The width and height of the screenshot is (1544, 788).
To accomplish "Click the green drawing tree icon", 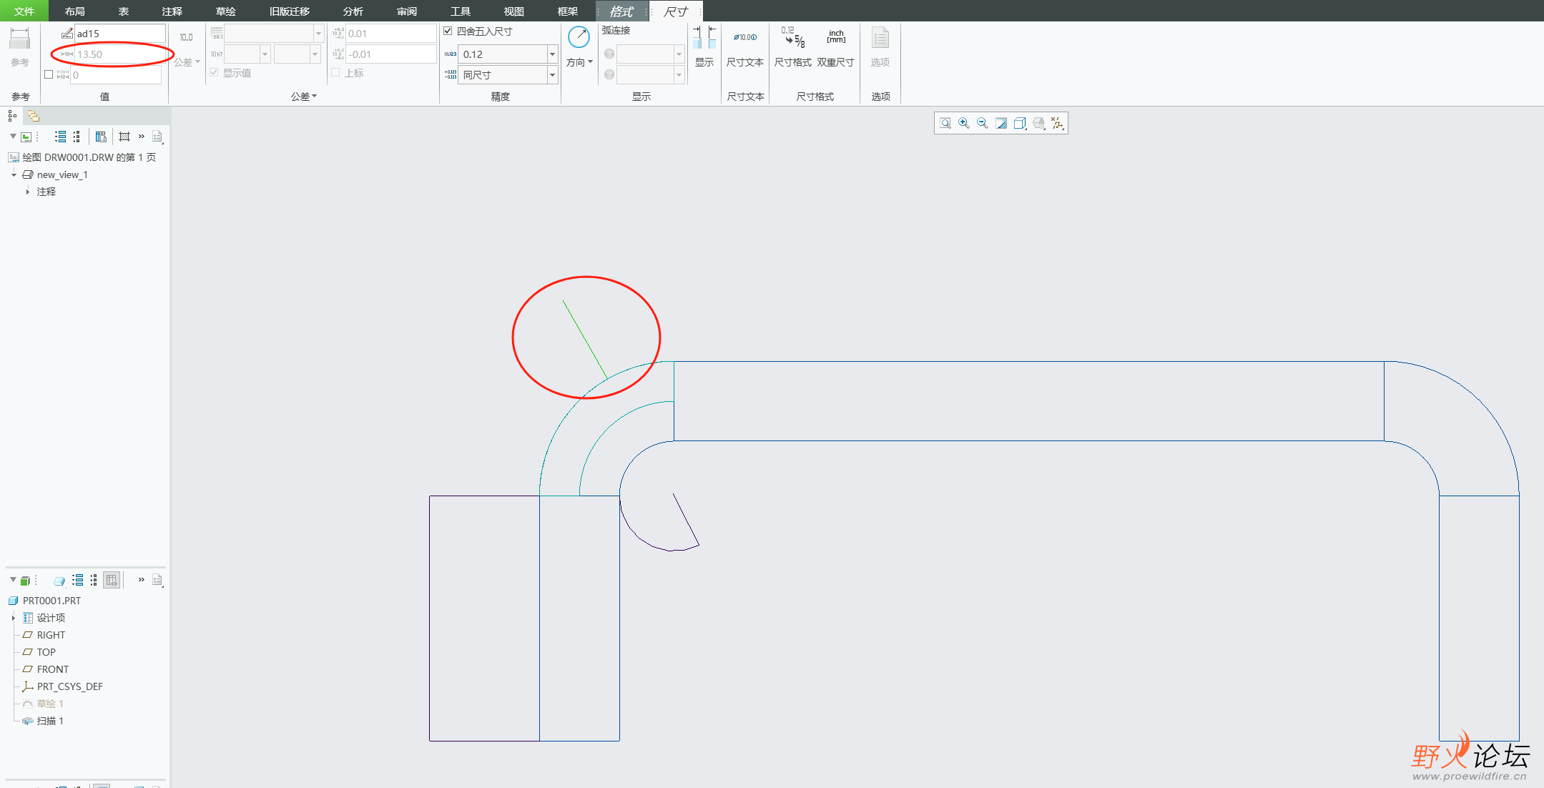I will tap(26, 137).
